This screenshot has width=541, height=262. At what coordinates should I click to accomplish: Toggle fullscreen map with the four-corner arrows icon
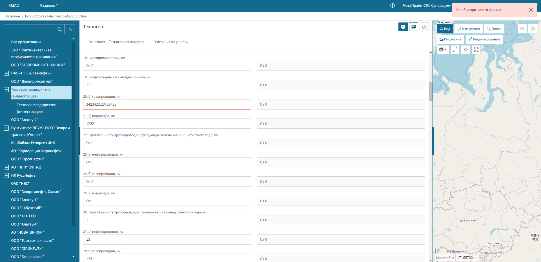point(476,50)
